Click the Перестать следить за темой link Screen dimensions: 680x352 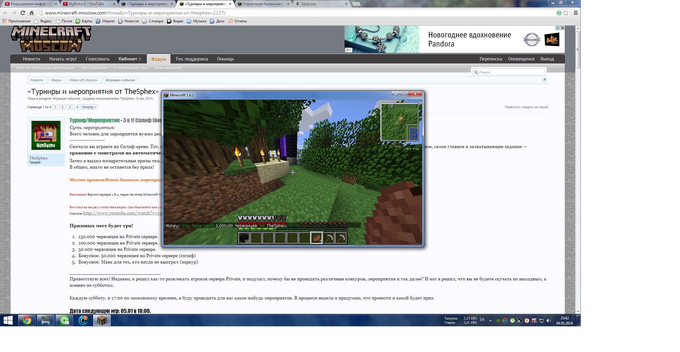coord(526,107)
